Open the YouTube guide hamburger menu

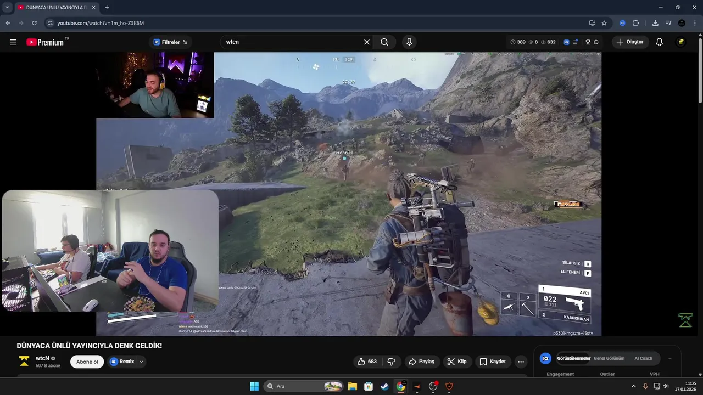pos(13,42)
